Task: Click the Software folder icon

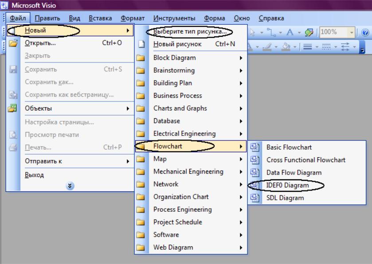Action: click(141, 235)
